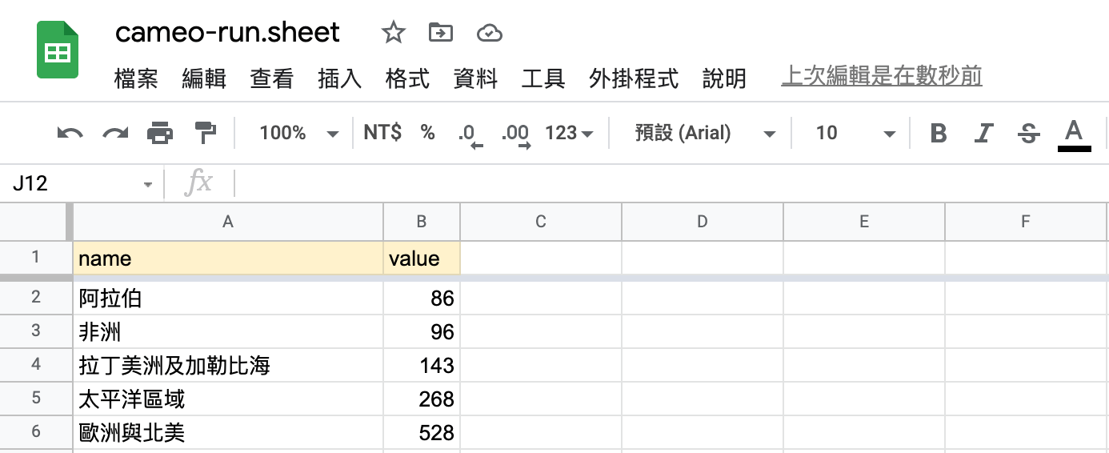
Task: Open the 外掛程式 menu
Action: (x=634, y=78)
